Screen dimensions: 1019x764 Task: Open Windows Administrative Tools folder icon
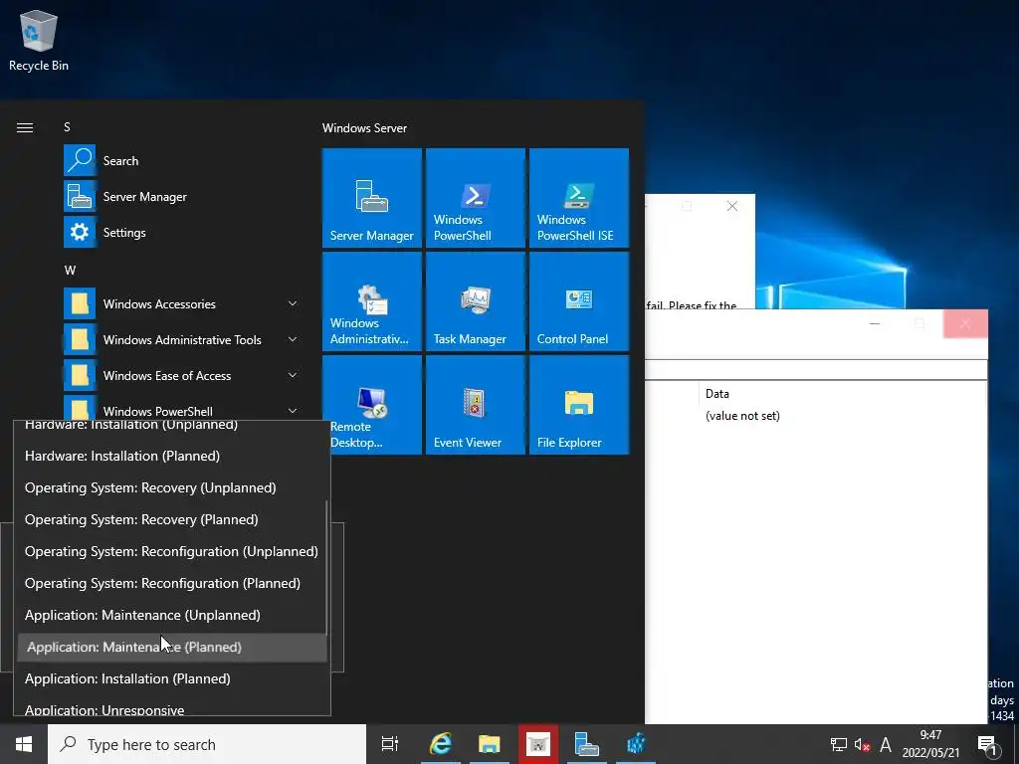click(x=80, y=340)
